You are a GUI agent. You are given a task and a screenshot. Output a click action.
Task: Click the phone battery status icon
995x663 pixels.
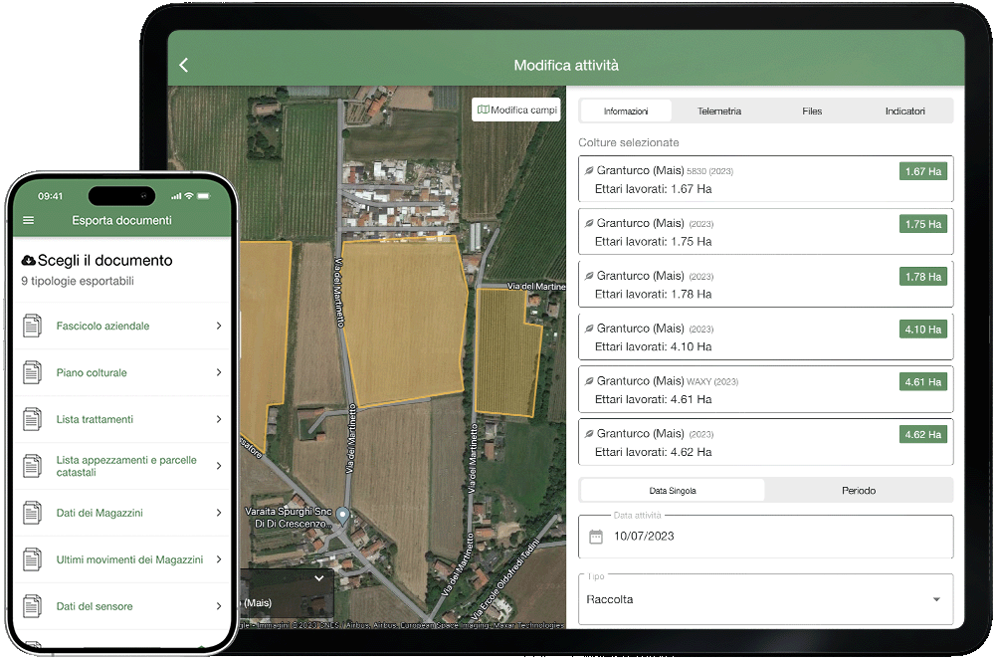tap(204, 196)
